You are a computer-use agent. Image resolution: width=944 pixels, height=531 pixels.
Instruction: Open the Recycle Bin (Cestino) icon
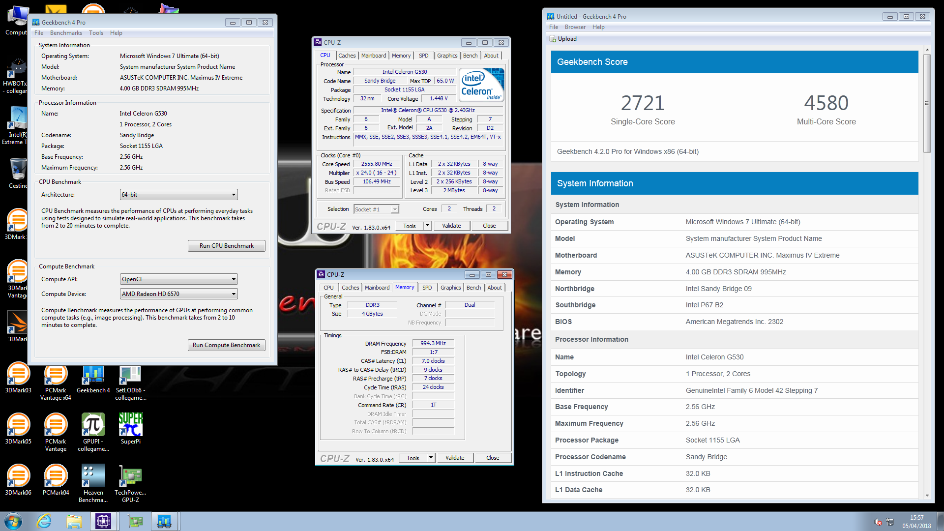tap(18, 174)
